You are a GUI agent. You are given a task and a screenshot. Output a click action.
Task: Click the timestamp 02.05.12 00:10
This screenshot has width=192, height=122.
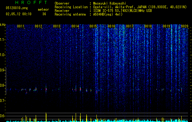19,14
